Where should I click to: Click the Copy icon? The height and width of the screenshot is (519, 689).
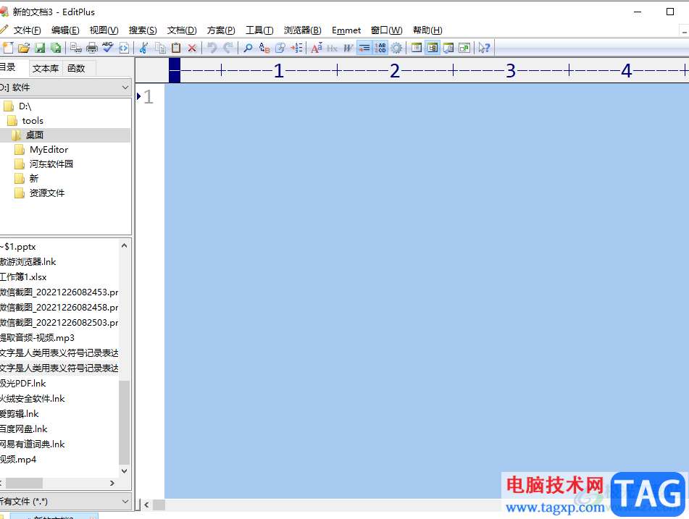160,48
